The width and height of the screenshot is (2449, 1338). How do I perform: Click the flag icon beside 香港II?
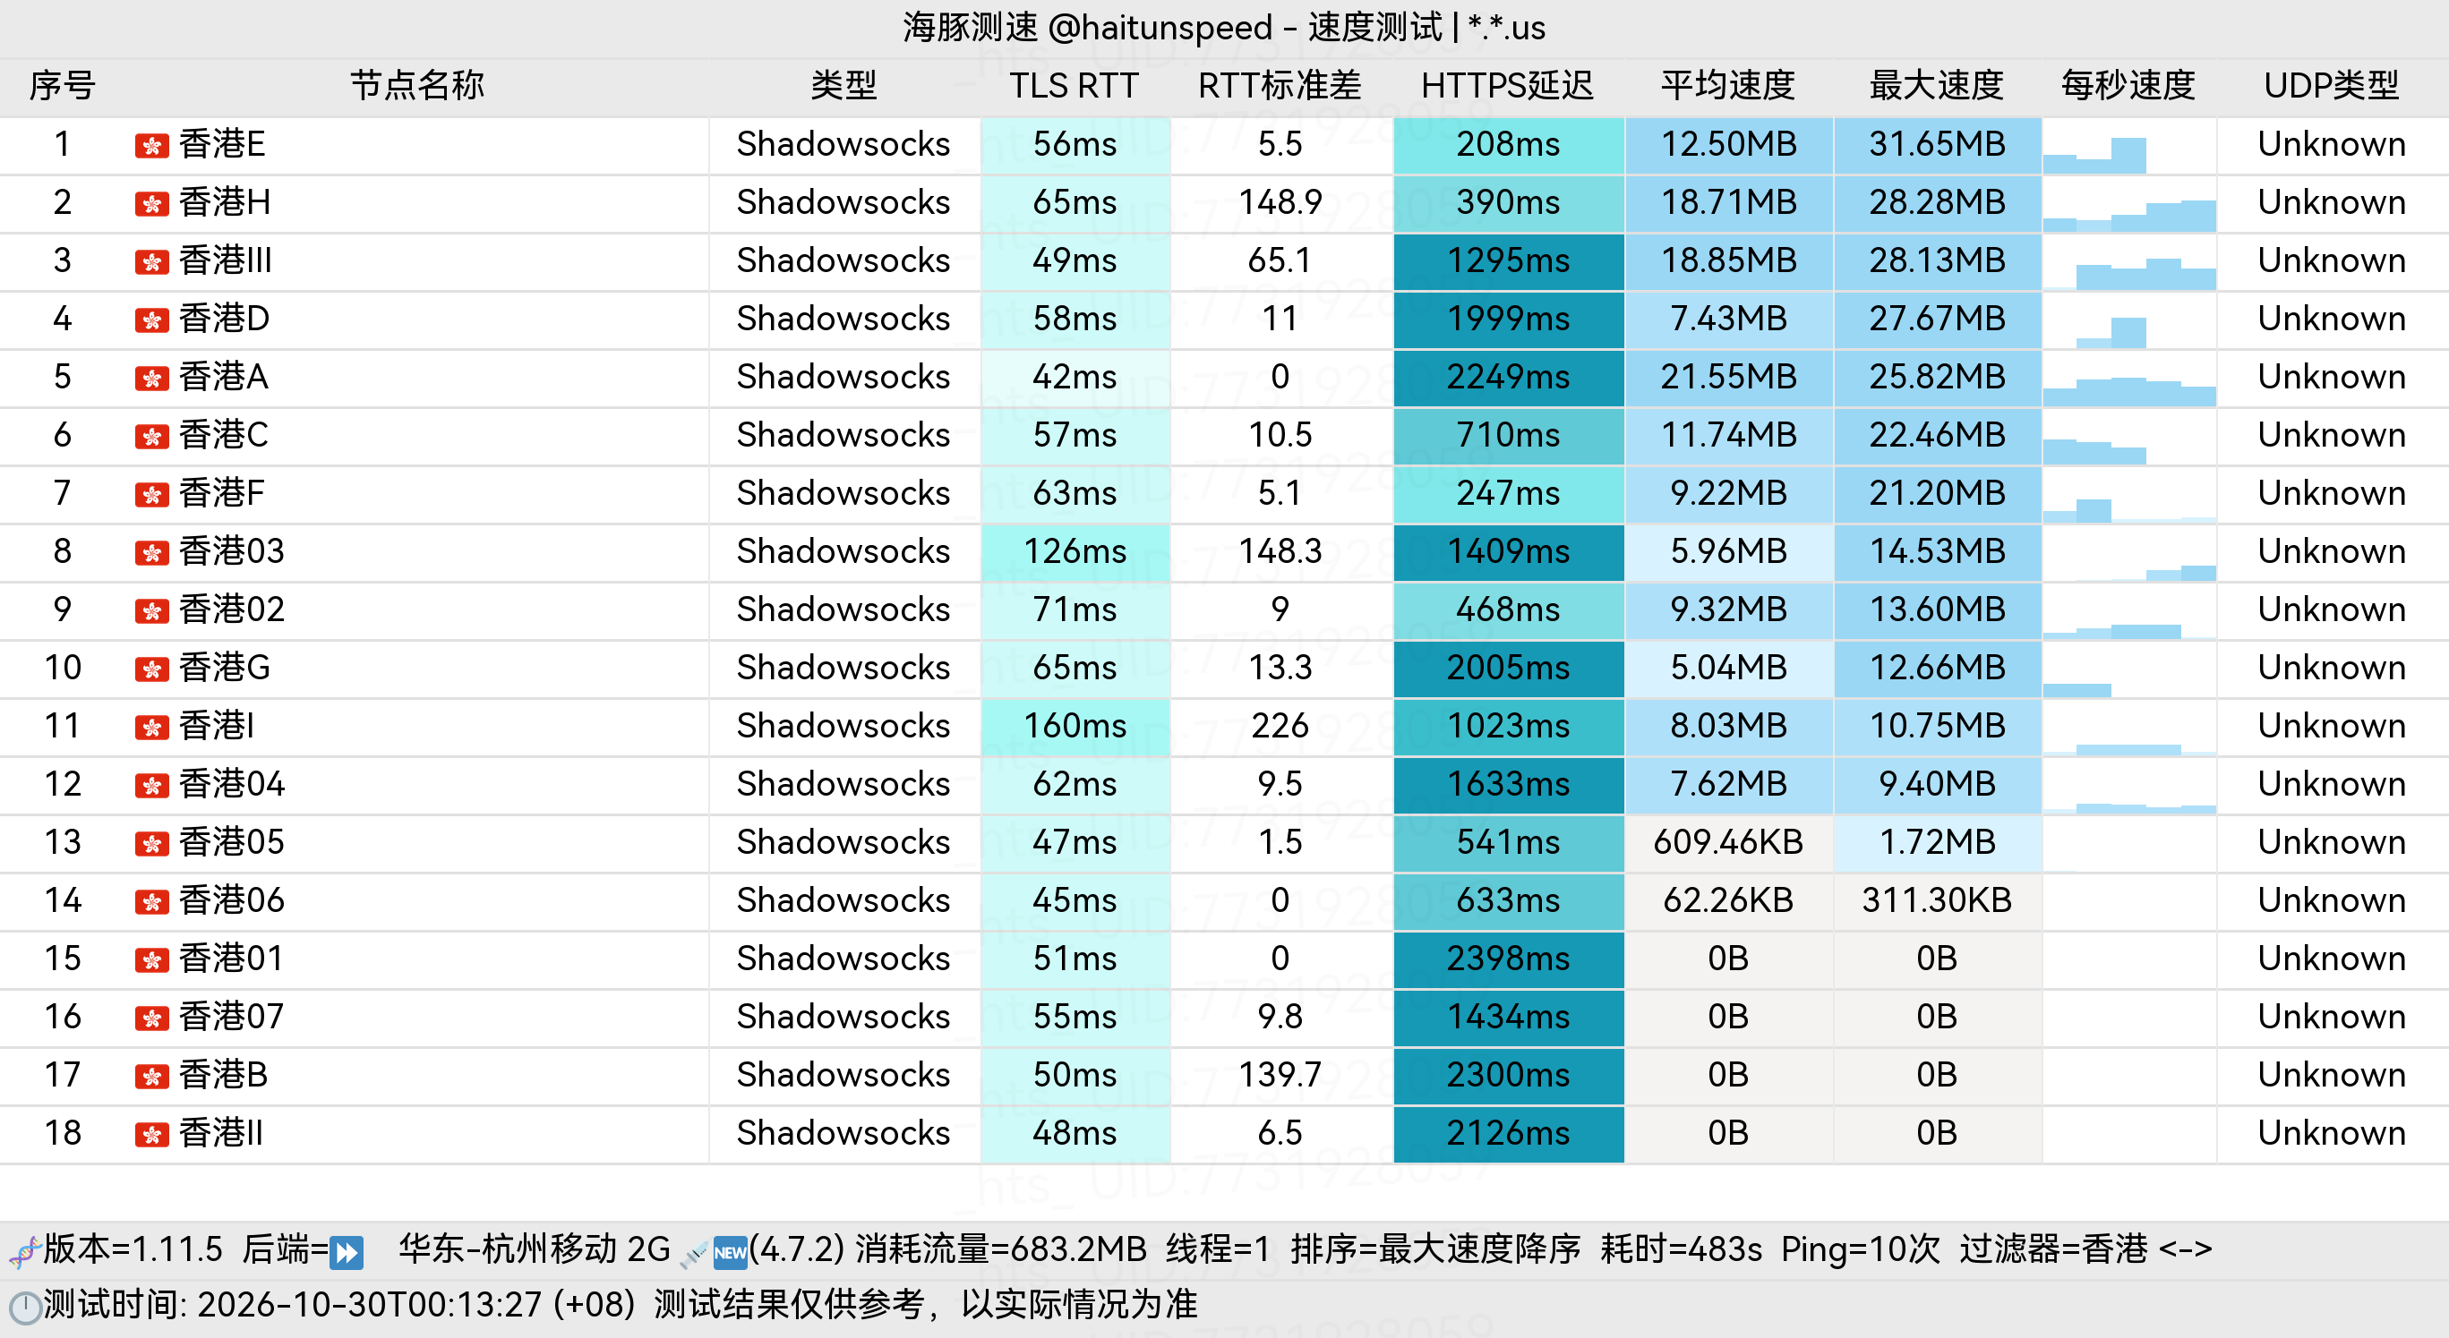[151, 1134]
